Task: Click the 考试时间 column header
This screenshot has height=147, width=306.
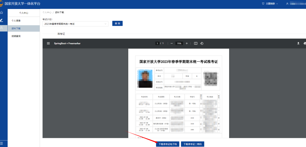Action: pyautogui.click(x=144, y=97)
